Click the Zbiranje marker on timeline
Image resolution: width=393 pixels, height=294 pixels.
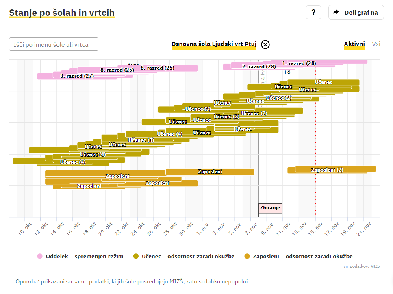coord(270,208)
